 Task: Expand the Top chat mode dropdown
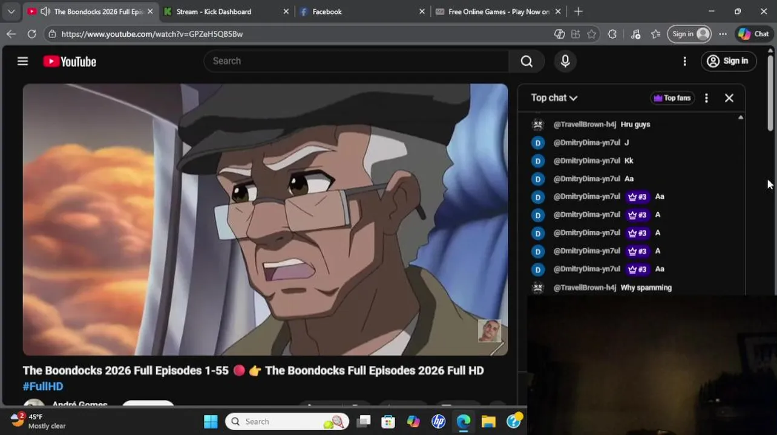554,98
